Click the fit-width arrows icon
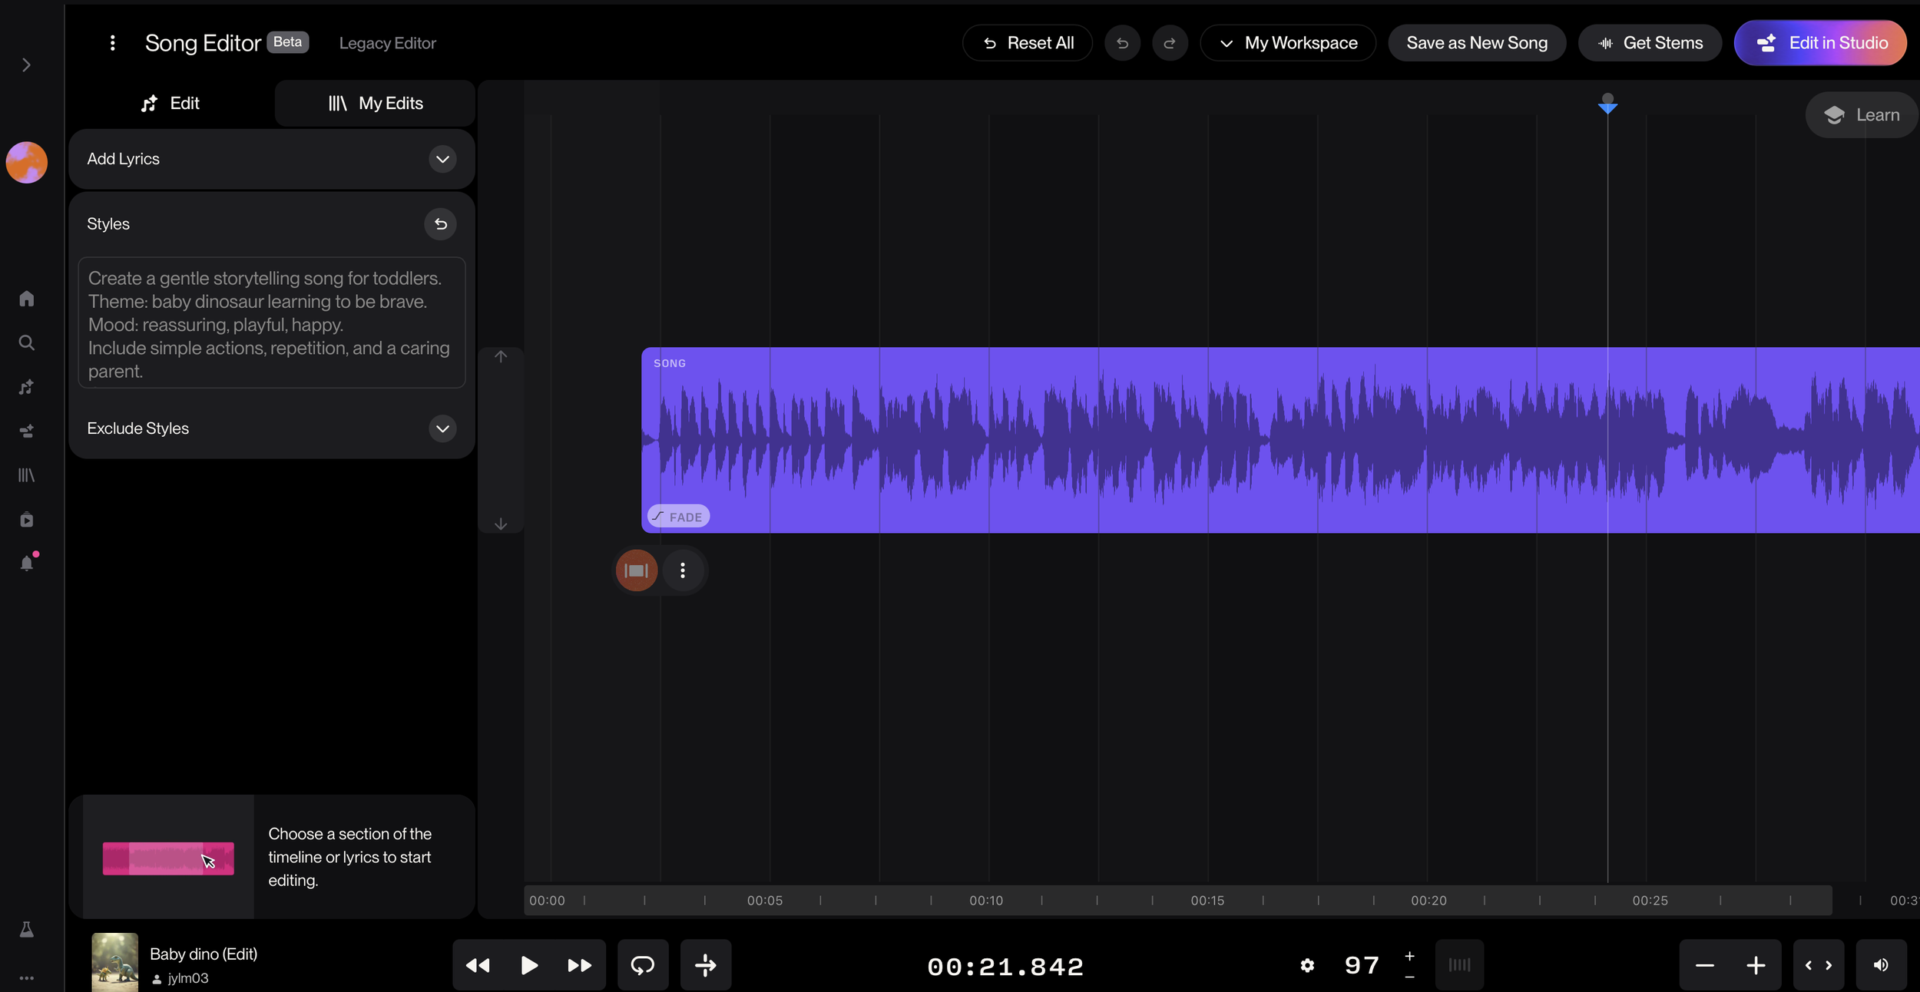Viewport: 1920px width, 992px height. pos(1818,965)
